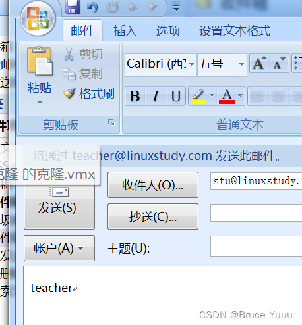
Task: Align text to the left
Action: [x=257, y=96]
